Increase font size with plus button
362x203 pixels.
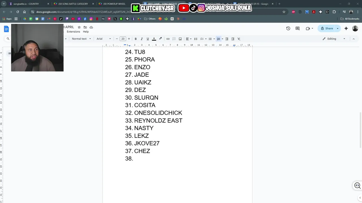tap(129, 39)
